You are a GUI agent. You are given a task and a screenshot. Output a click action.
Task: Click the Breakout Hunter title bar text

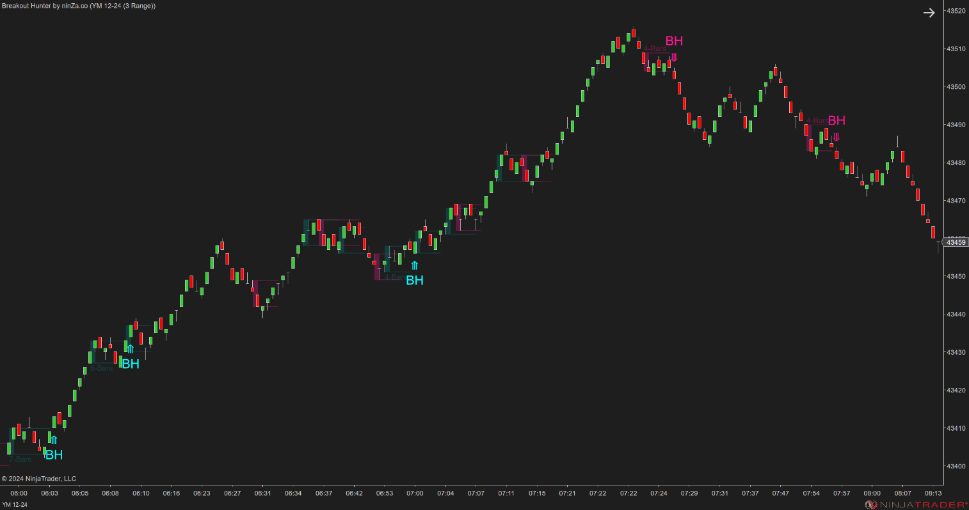(x=77, y=6)
